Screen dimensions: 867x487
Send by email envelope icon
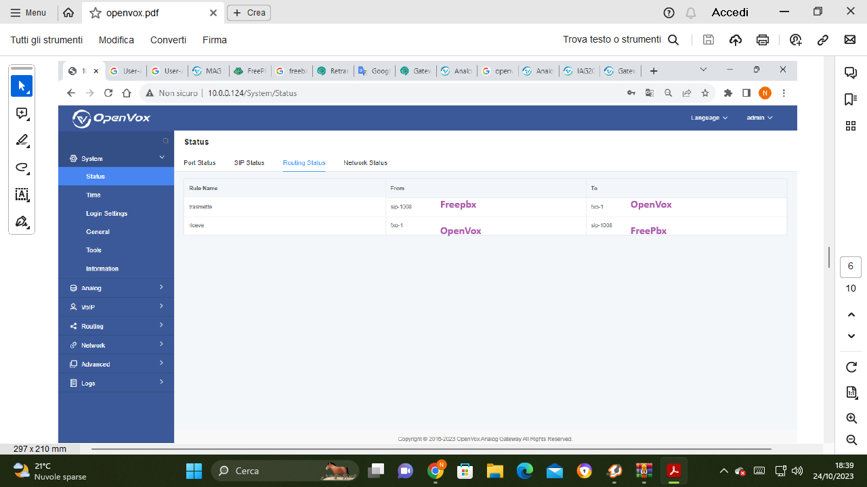click(850, 40)
